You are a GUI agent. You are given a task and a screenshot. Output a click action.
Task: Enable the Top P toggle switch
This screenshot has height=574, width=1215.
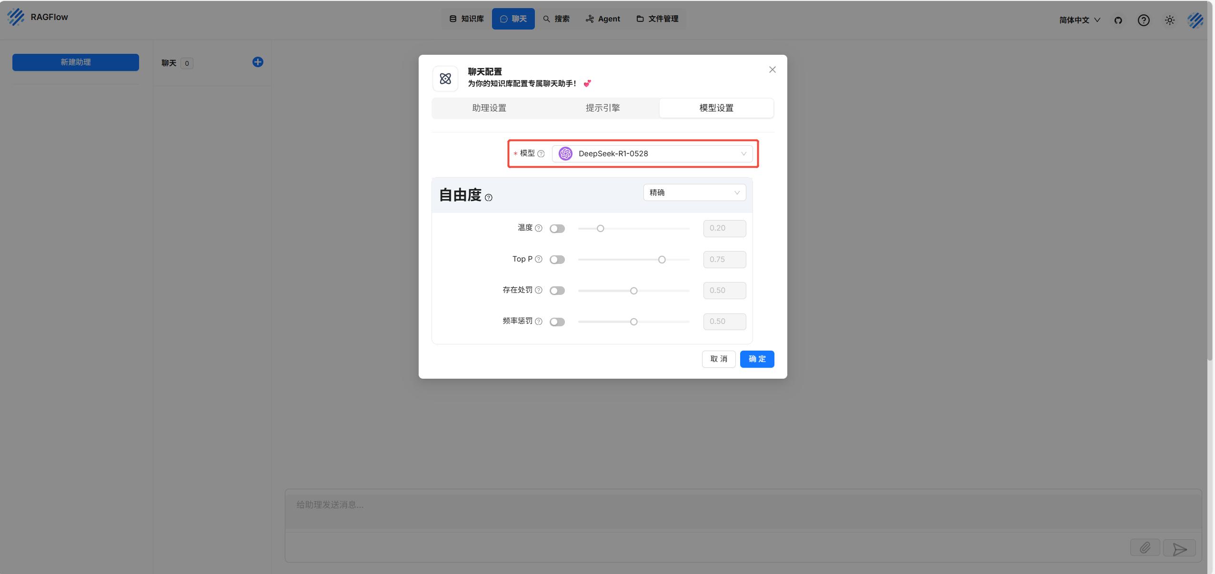point(557,260)
